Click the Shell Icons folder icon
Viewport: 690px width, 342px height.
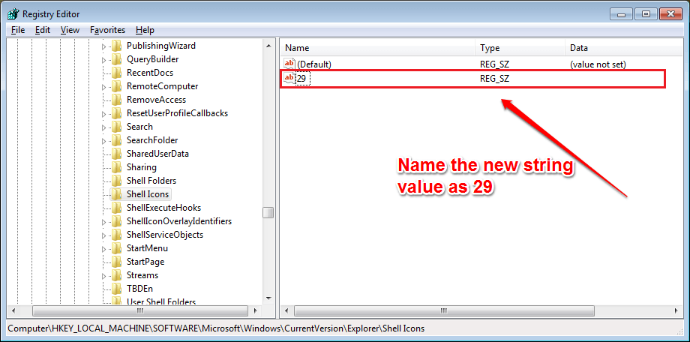point(116,194)
